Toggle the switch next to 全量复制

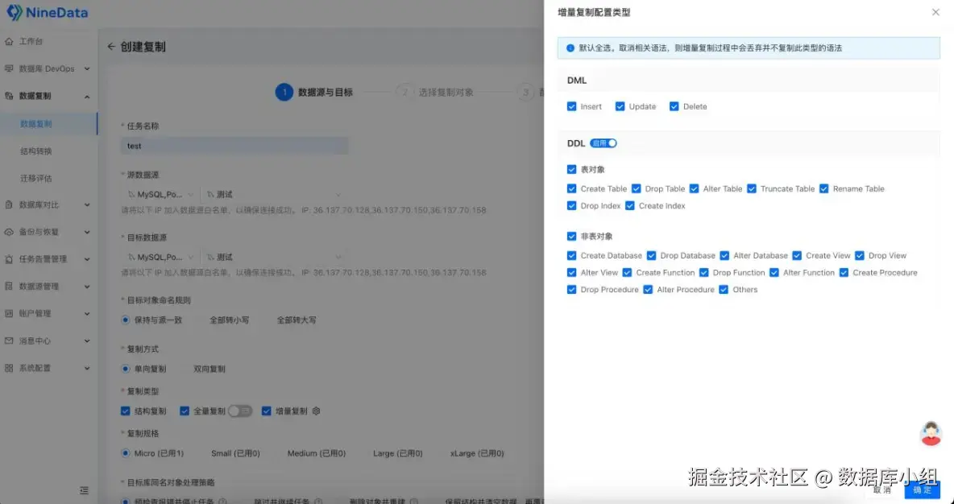240,411
